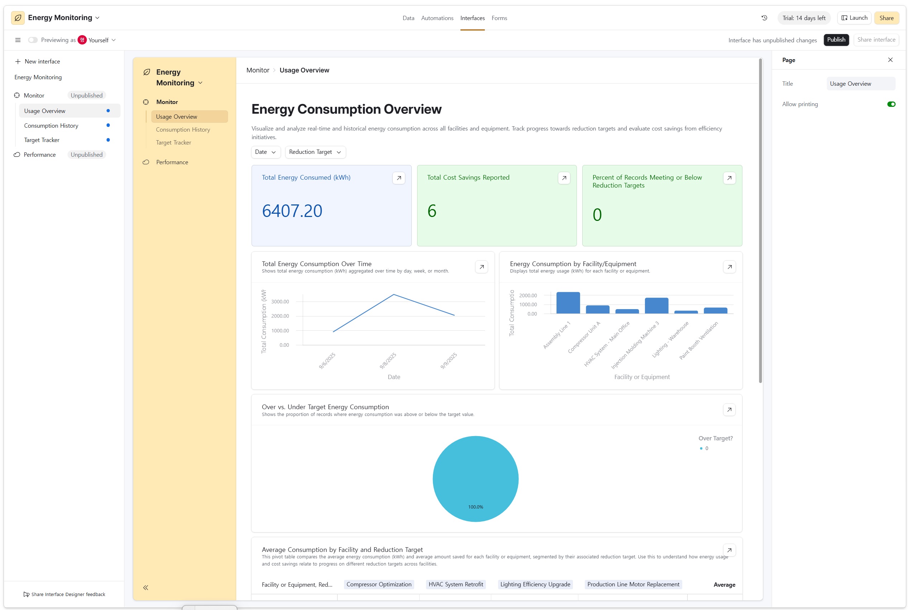The width and height of the screenshot is (908, 610).
Task: Close the Page properties panel
Action: (890, 60)
